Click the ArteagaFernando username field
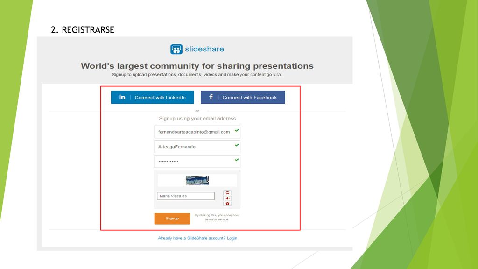 click(197, 147)
